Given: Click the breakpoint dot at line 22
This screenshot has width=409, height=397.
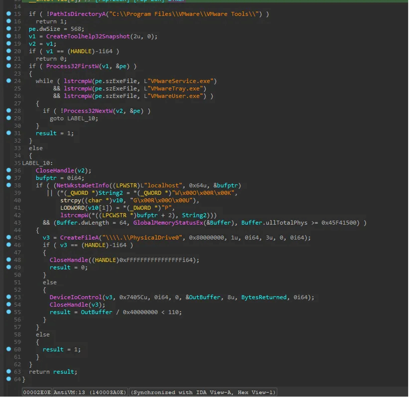Looking at the screenshot, I should coord(9,66).
